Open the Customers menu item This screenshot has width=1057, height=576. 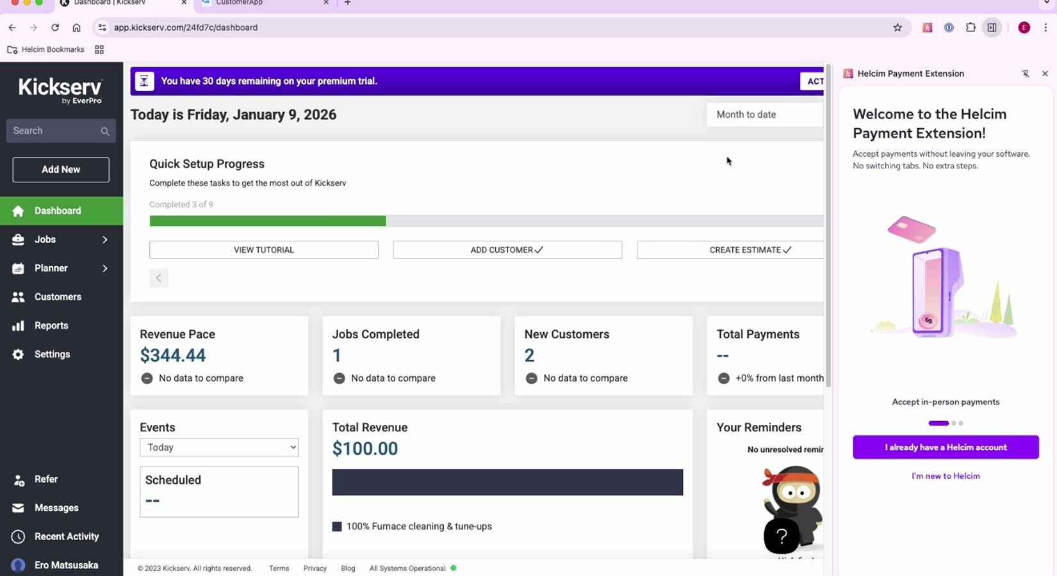[58, 297]
